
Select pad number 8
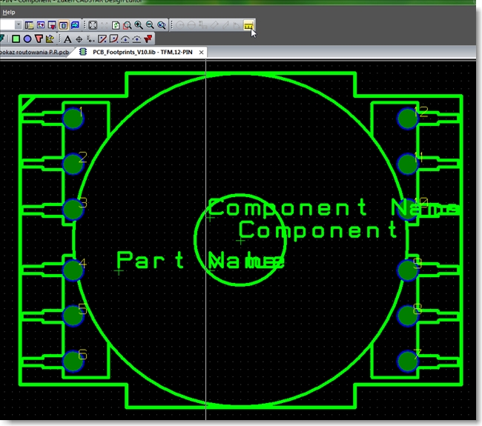pyautogui.click(x=408, y=316)
